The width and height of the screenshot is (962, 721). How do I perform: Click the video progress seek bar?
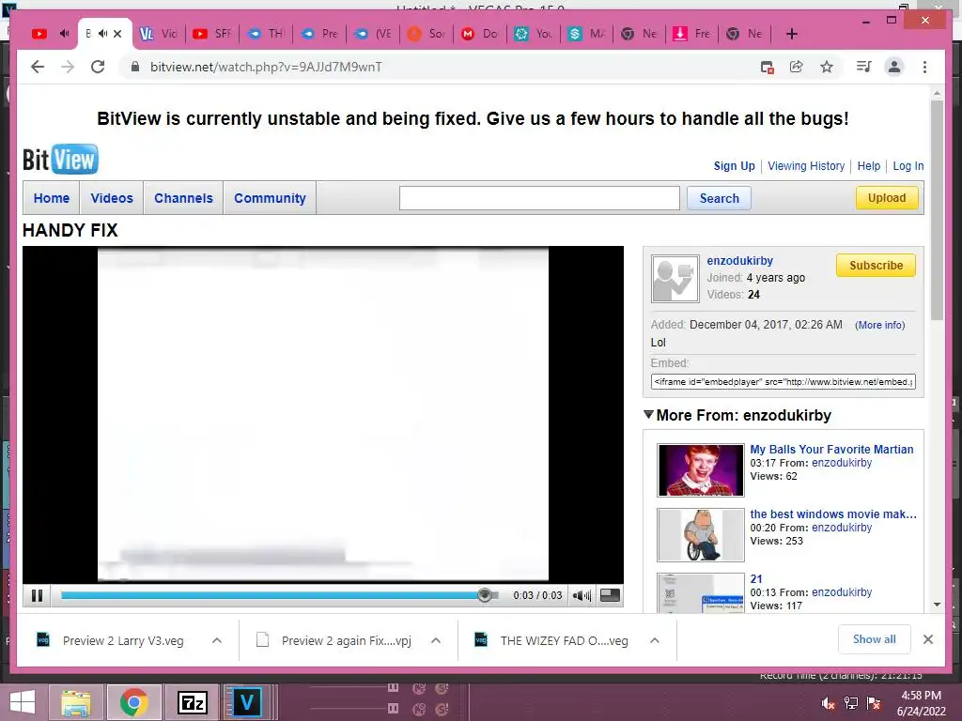coord(279,595)
